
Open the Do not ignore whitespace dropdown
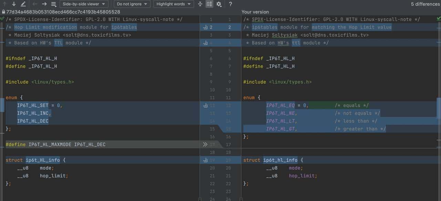[x=132, y=4]
